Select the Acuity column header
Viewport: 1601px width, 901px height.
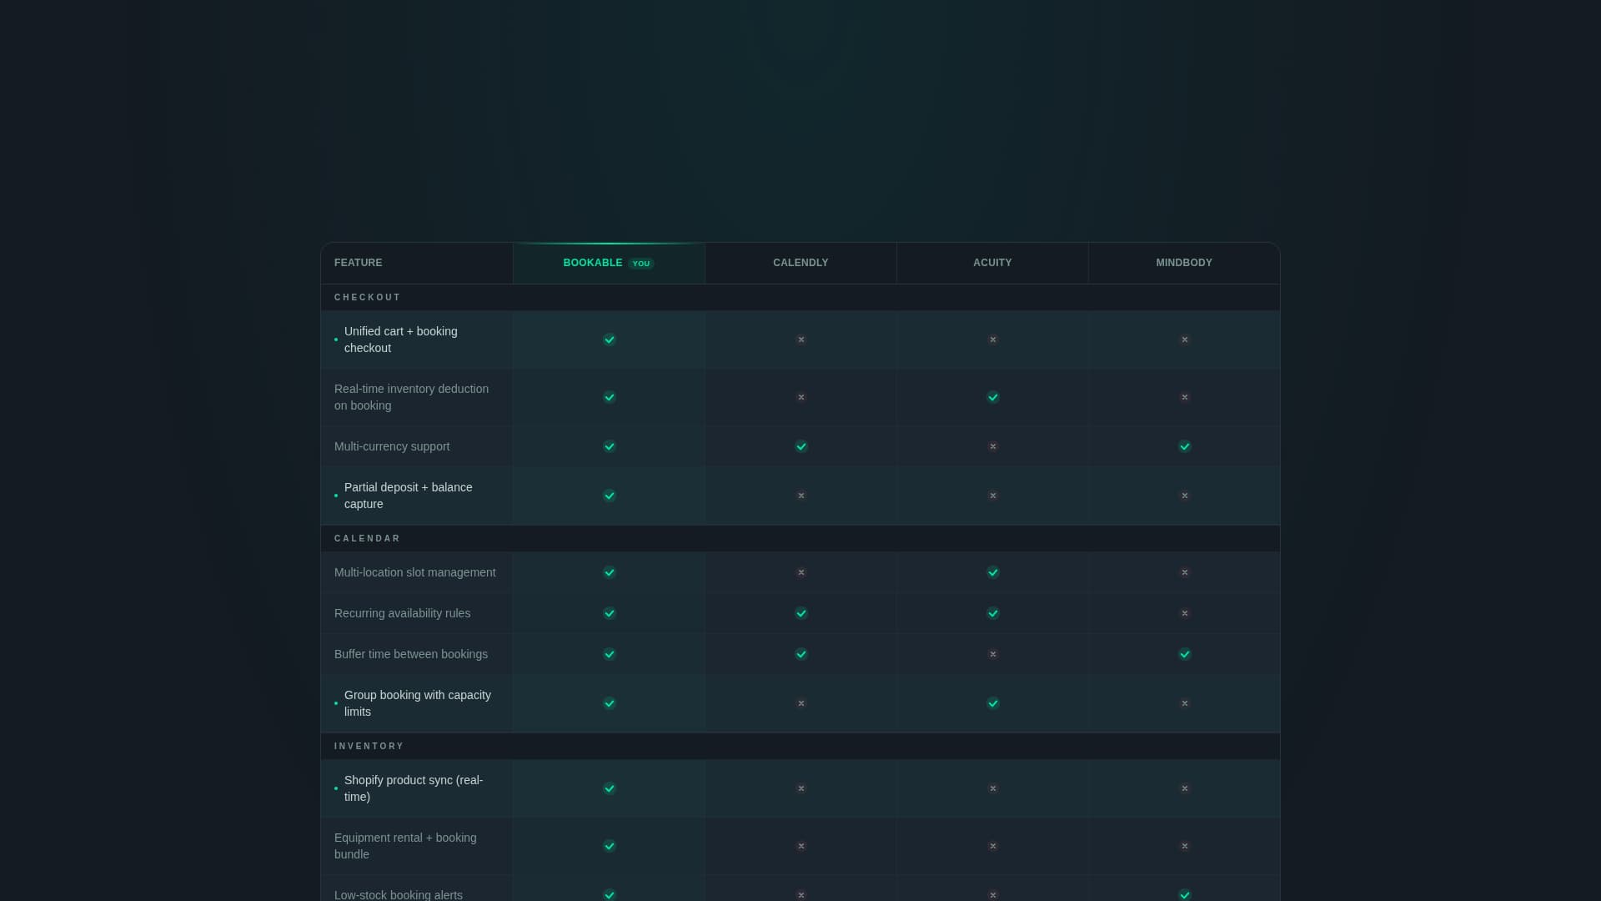[992, 263]
